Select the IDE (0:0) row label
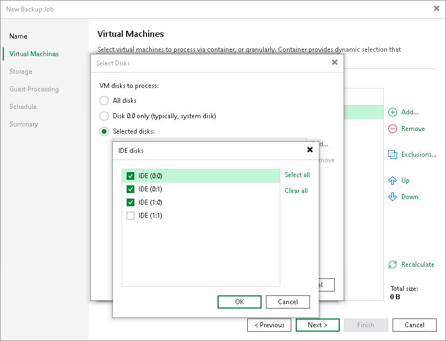The width and height of the screenshot is (446, 341). tap(150, 176)
